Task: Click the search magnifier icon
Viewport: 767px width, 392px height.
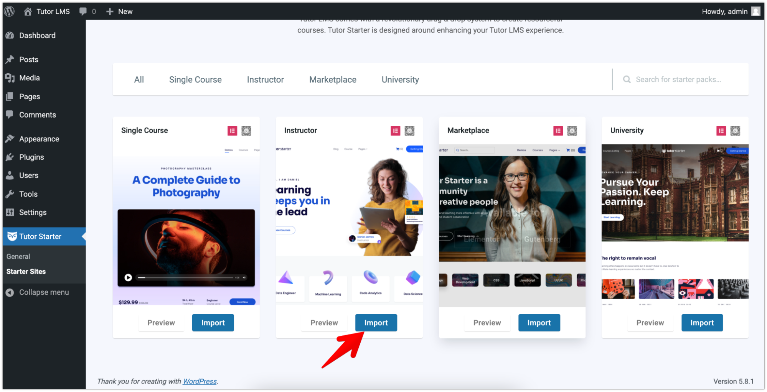Action: tap(627, 79)
